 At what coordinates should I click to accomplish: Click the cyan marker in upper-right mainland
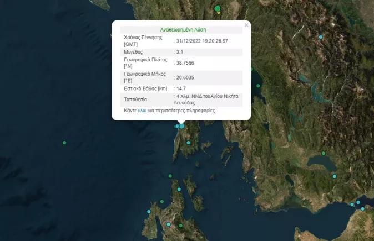[320, 37]
